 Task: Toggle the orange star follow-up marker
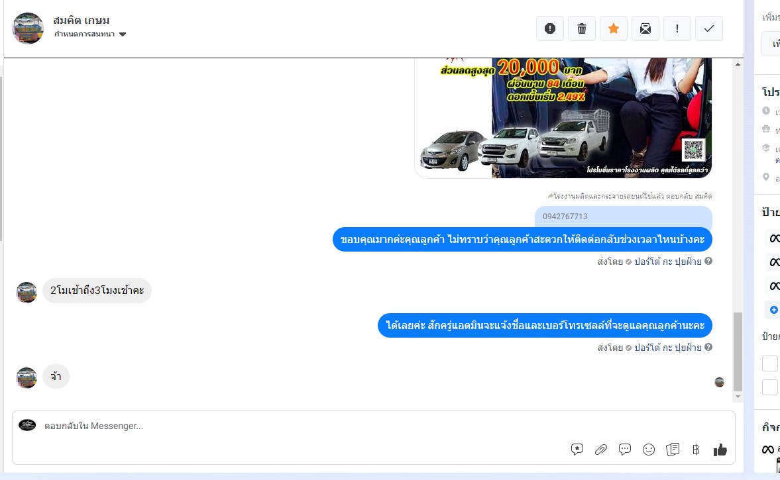(x=614, y=28)
